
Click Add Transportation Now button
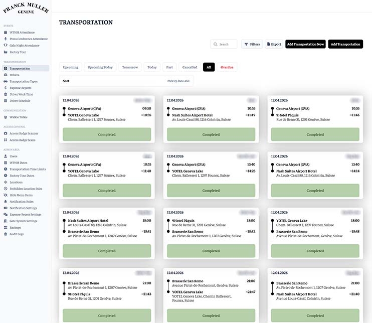[305, 44]
